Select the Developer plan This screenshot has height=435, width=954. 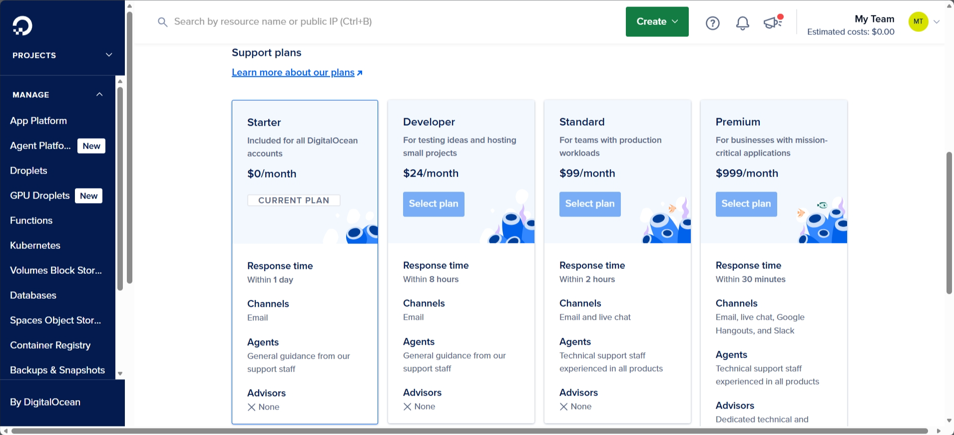tap(434, 204)
